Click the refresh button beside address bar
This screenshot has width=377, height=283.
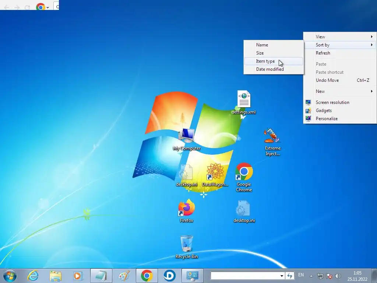(290, 276)
